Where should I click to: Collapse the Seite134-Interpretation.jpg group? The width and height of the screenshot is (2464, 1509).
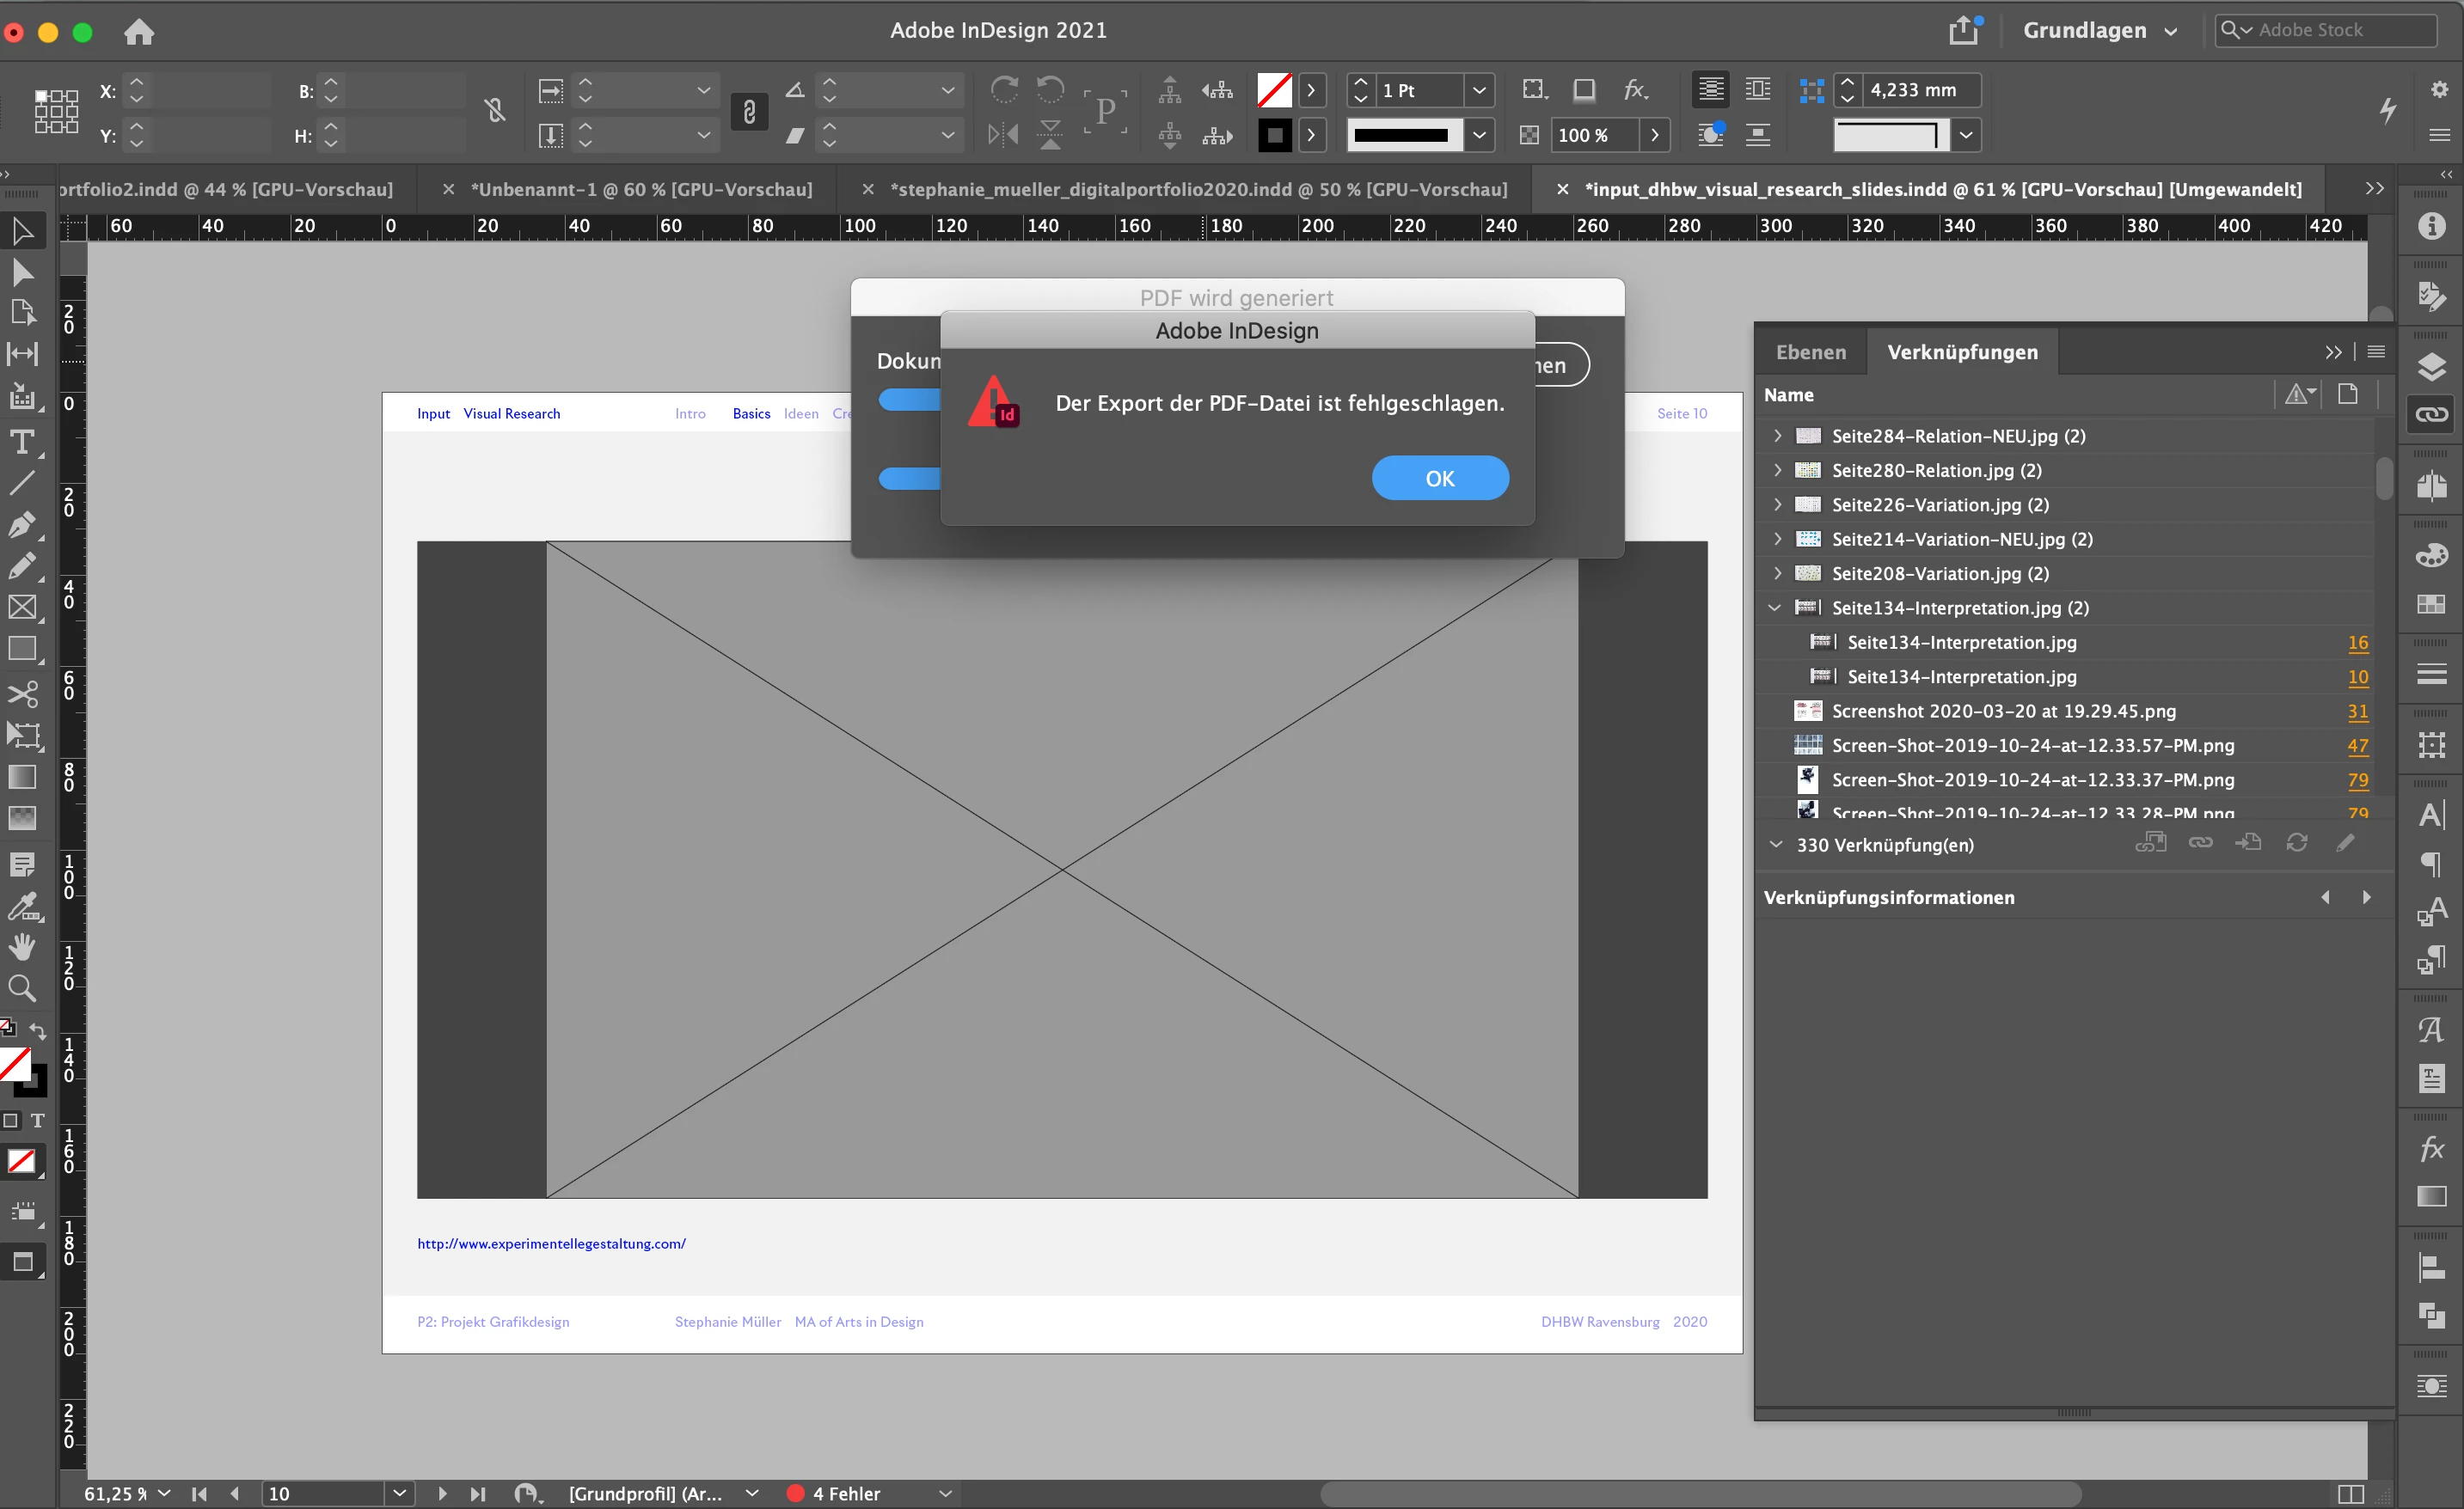coord(1776,608)
